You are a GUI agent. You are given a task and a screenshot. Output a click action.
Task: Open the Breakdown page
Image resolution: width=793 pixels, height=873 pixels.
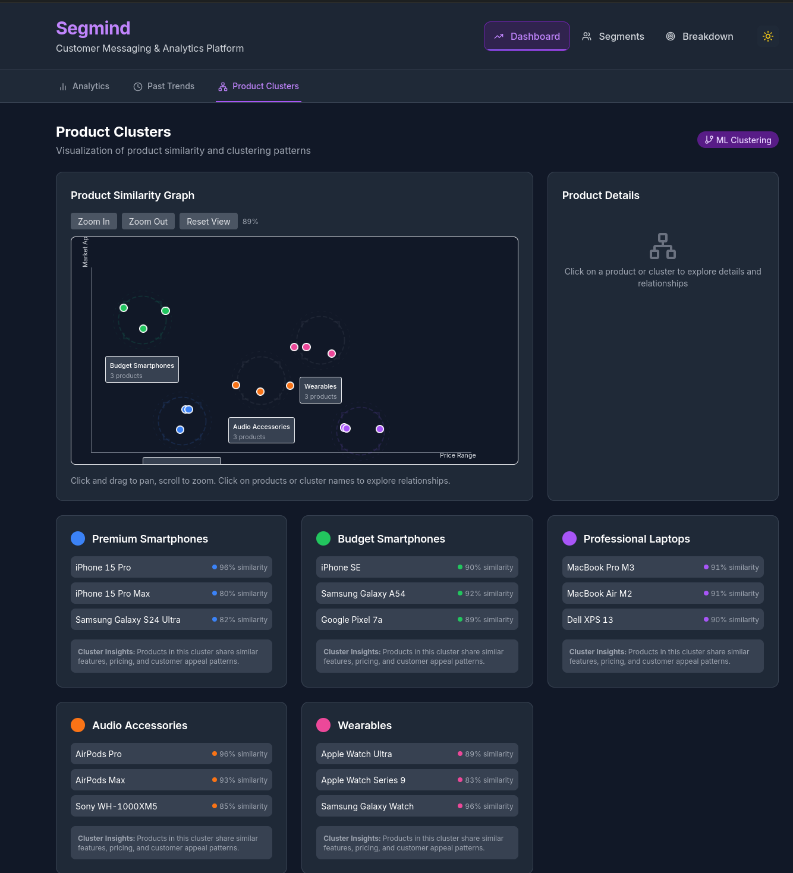700,36
